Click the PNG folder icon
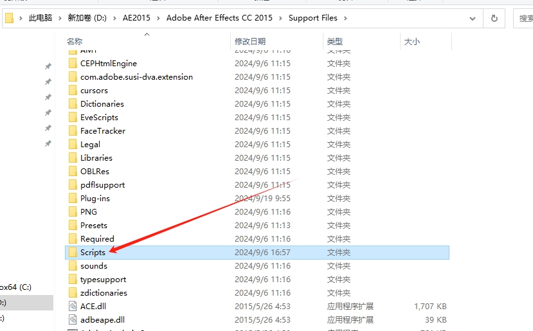 (x=73, y=211)
